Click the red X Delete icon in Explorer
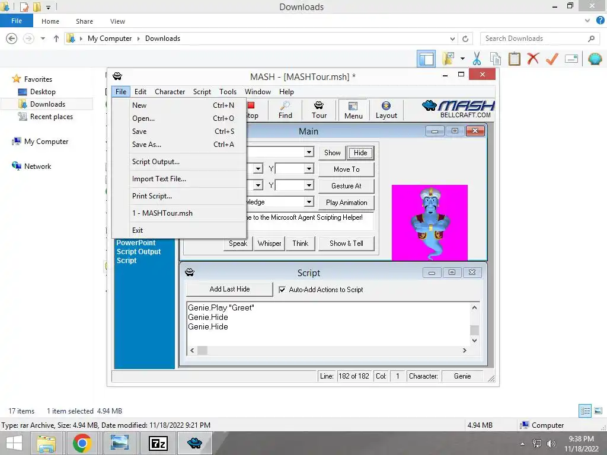This screenshot has width=607, height=455. coord(533,59)
